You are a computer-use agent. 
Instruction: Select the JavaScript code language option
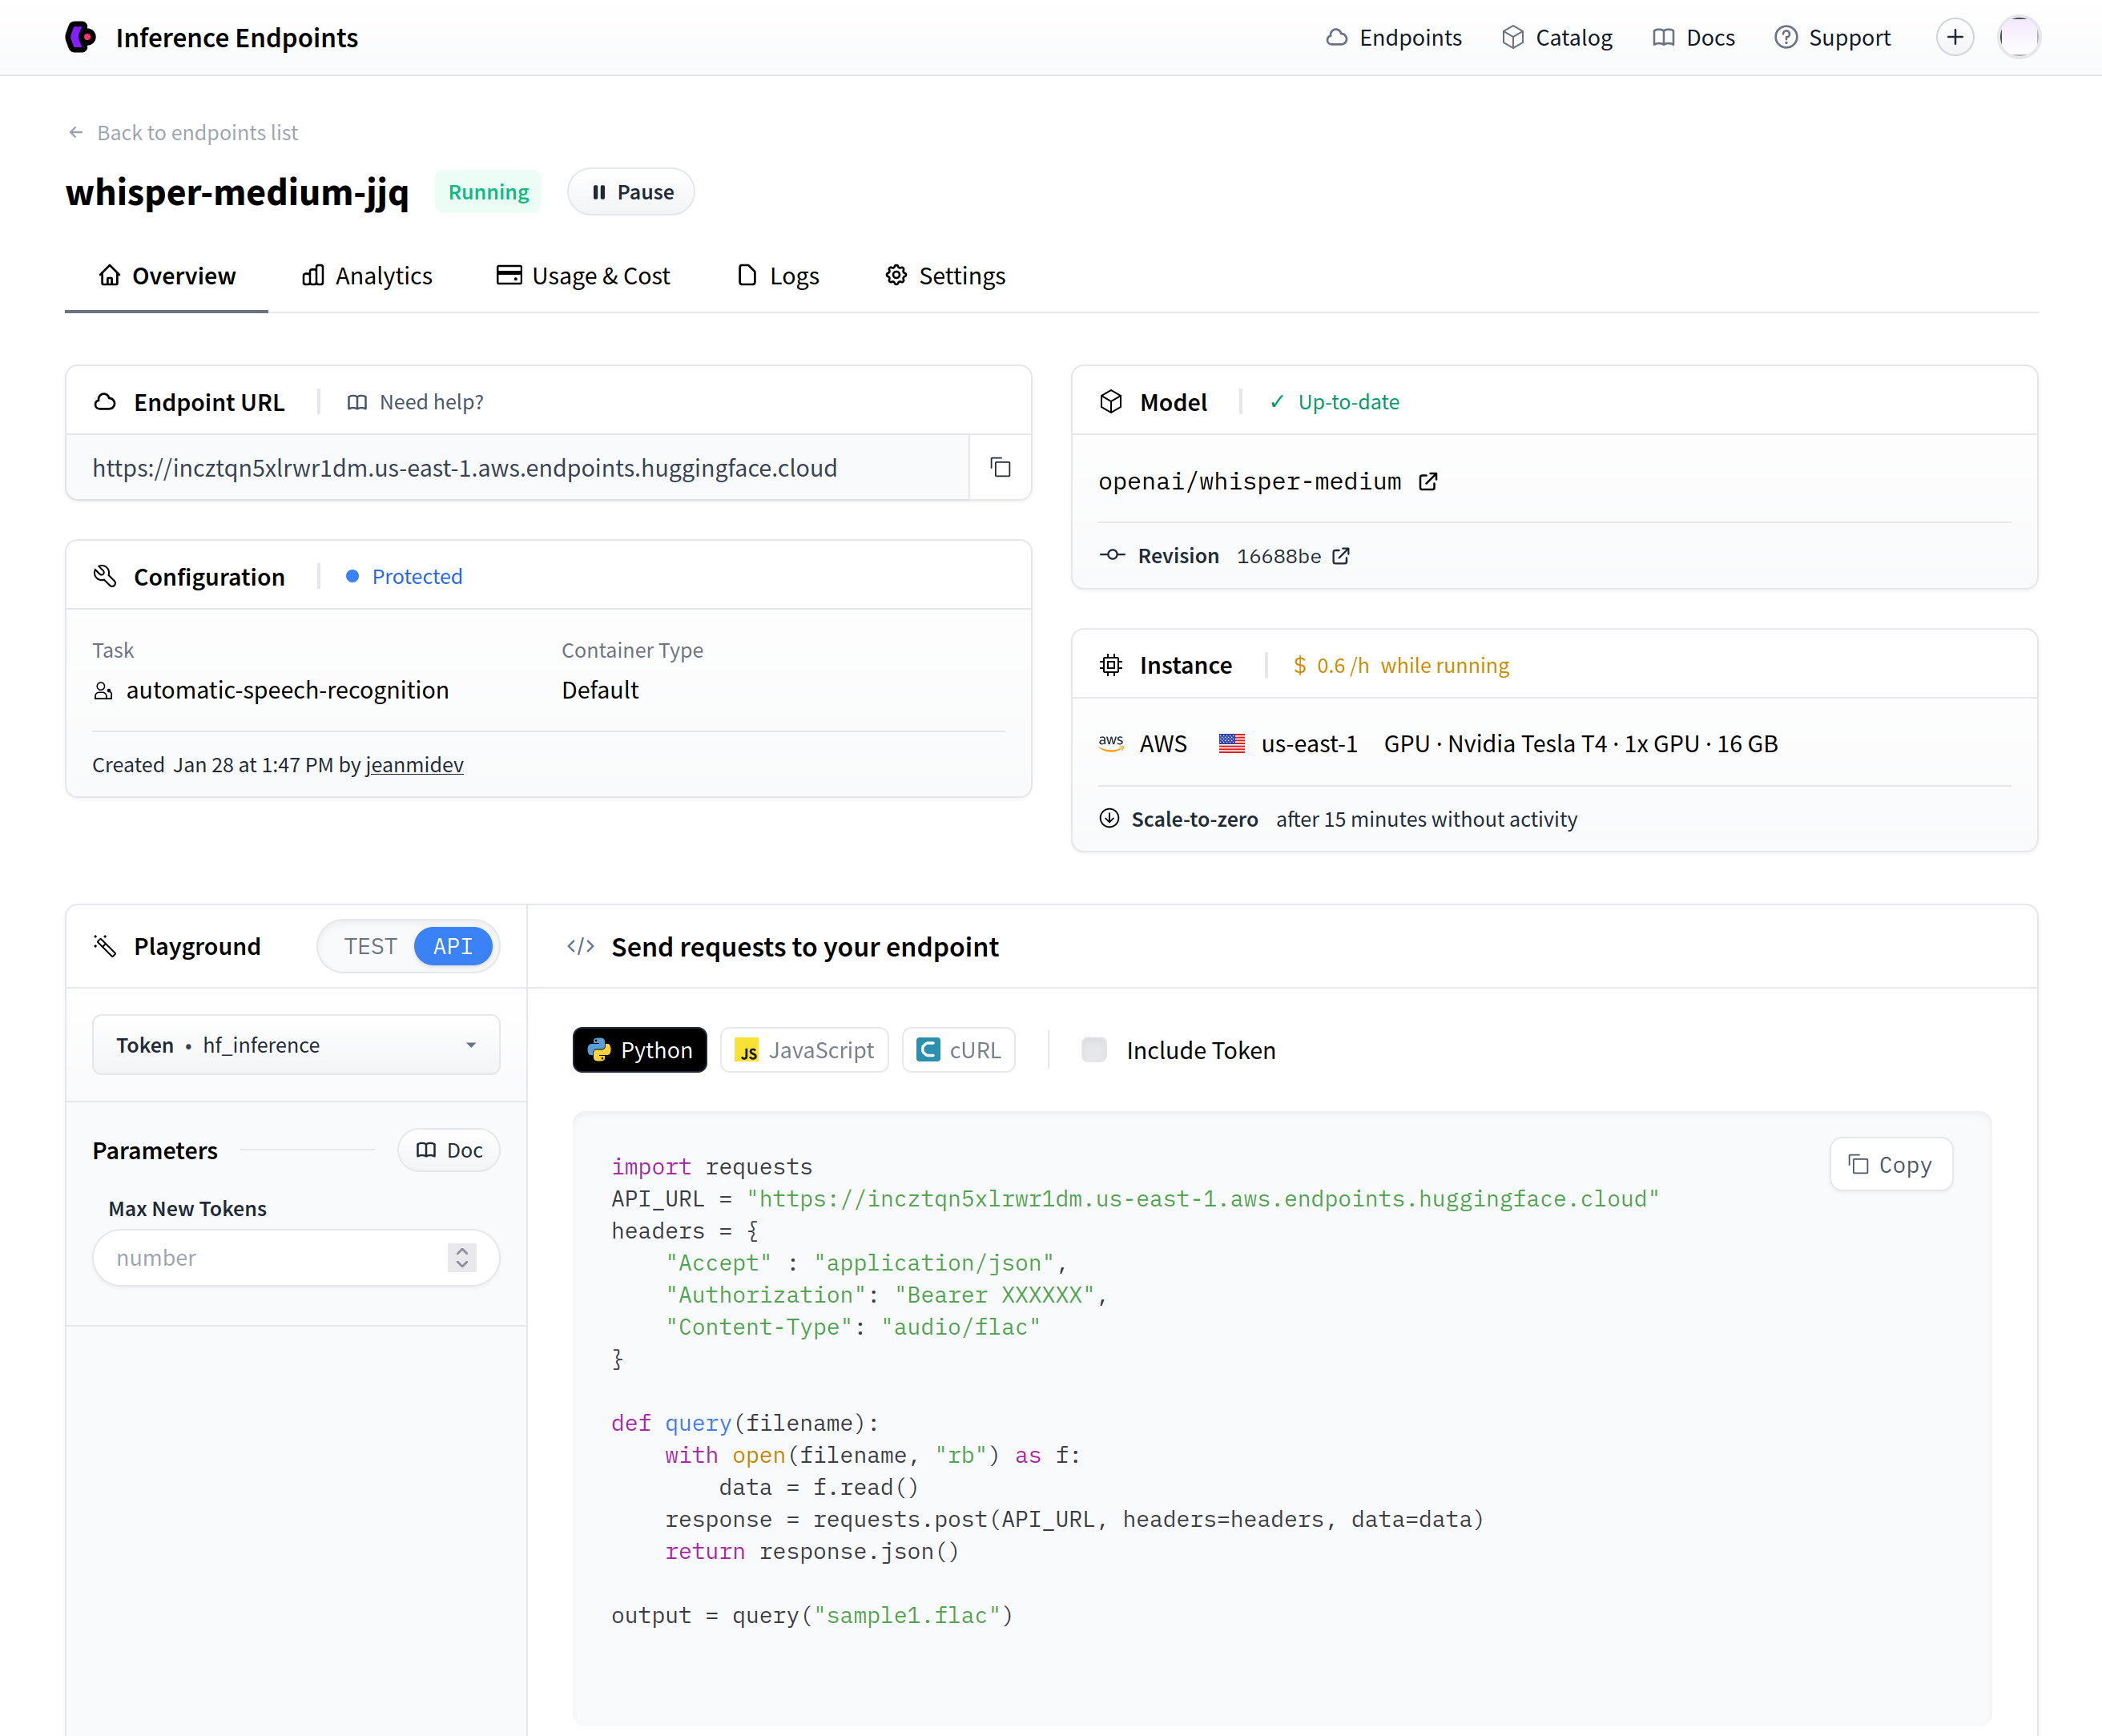coord(804,1049)
